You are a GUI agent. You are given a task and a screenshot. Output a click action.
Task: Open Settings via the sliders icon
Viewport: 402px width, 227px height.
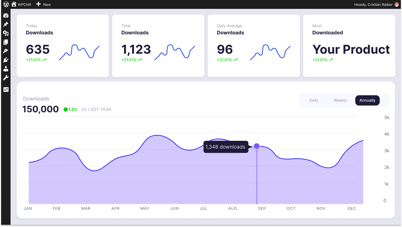click(x=6, y=90)
